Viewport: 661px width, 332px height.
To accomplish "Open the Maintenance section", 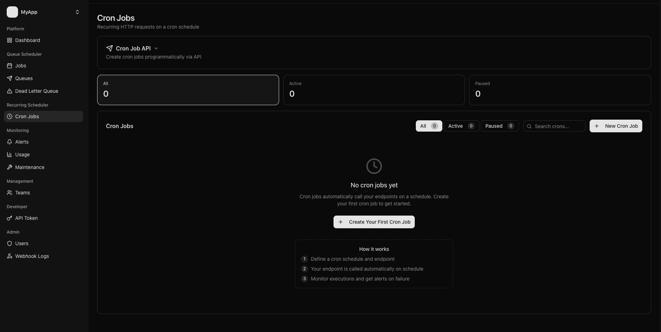I will [x=30, y=167].
